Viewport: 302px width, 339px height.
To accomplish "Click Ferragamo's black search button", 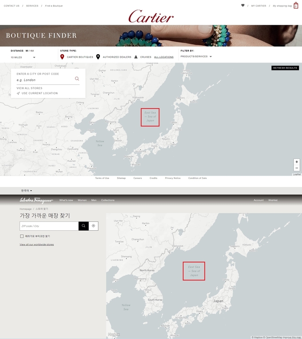I will (x=83, y=226).
